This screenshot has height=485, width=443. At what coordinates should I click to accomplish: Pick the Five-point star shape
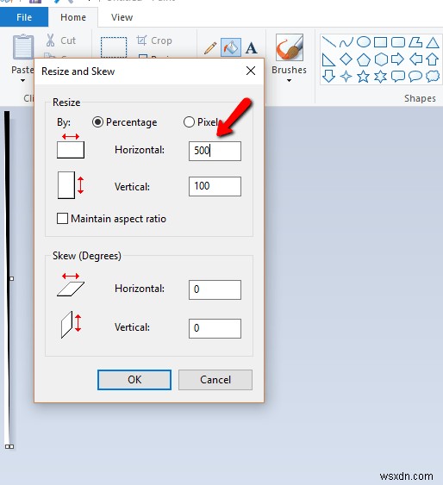point(363,76)
